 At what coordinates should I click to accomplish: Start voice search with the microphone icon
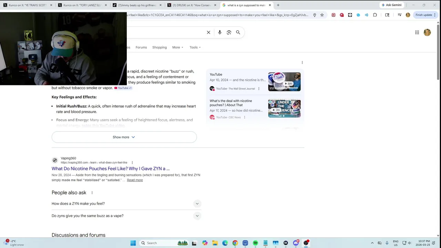(x=220, y=32)
